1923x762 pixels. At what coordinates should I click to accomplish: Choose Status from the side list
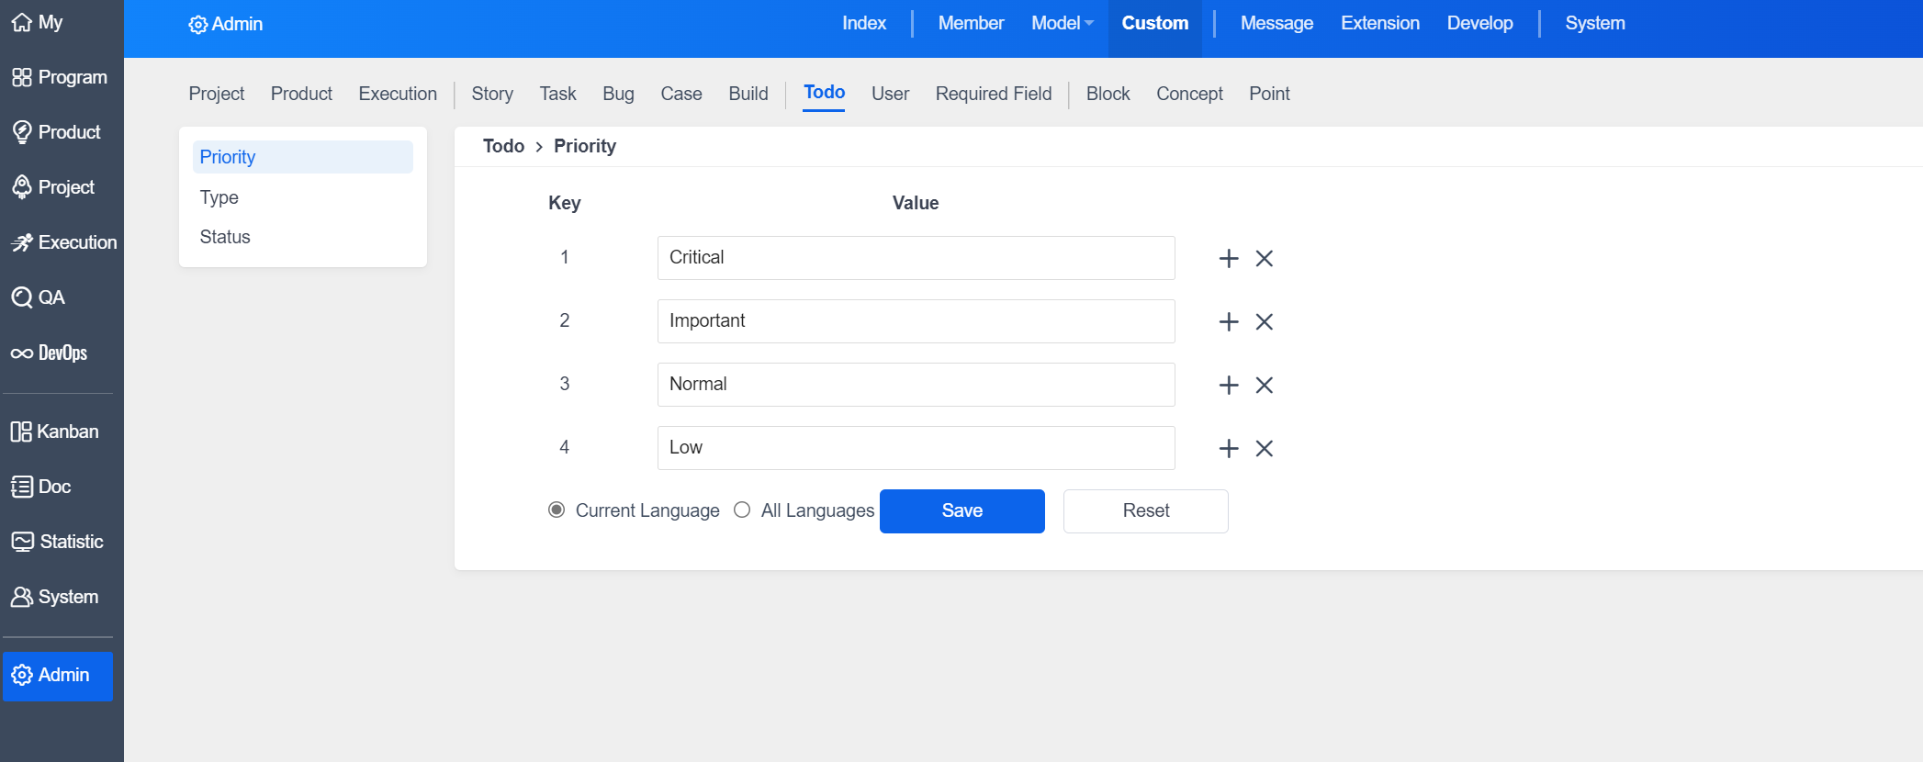(x=225, y=237)
